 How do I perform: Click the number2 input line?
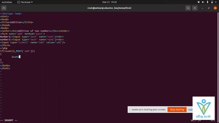tap(32, 40)
